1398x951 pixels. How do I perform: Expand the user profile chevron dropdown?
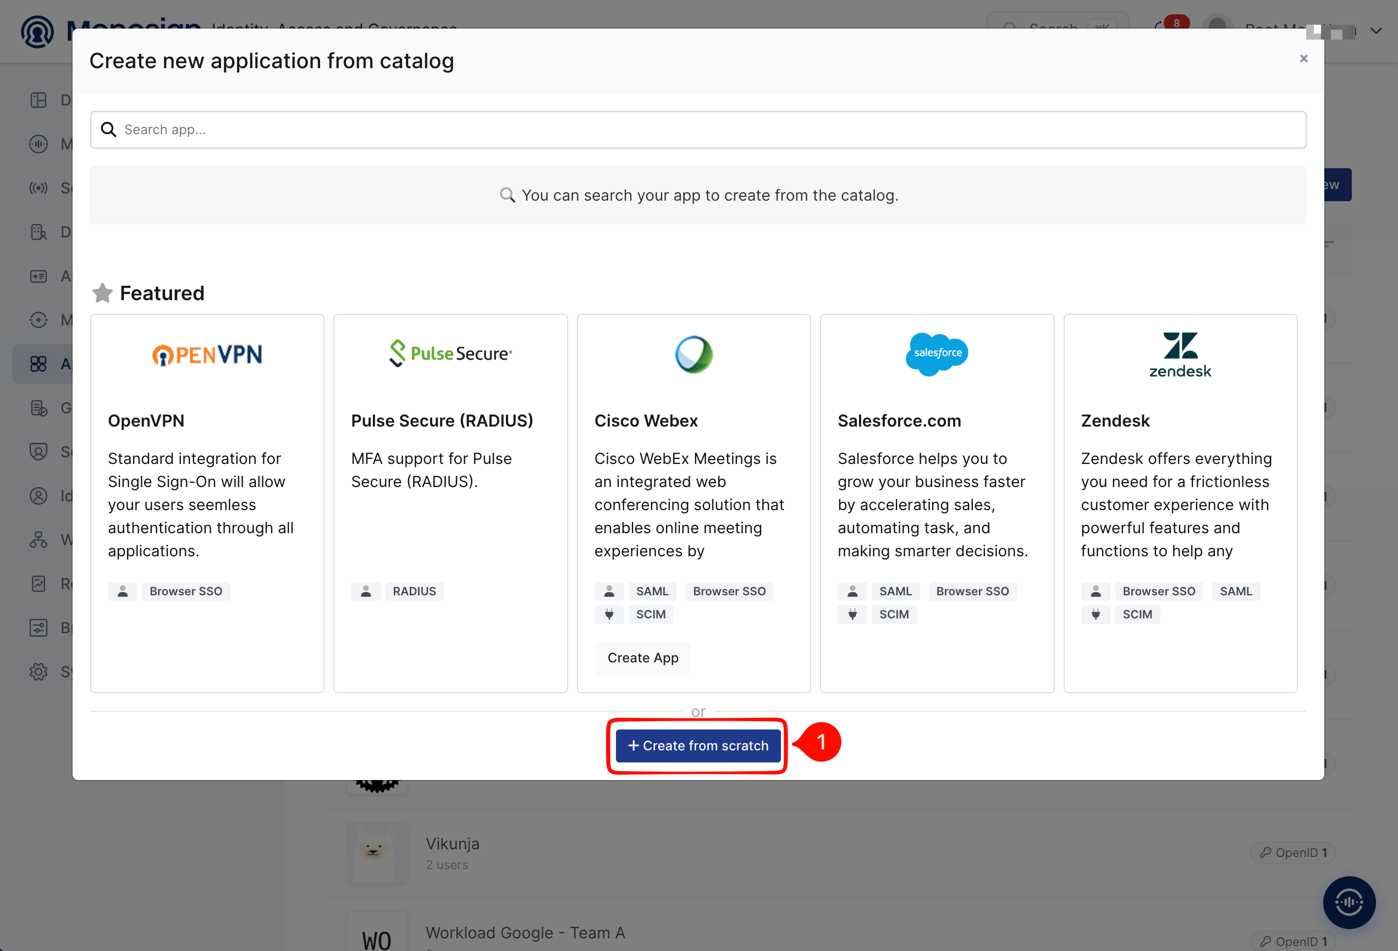tap(1376, 30)
